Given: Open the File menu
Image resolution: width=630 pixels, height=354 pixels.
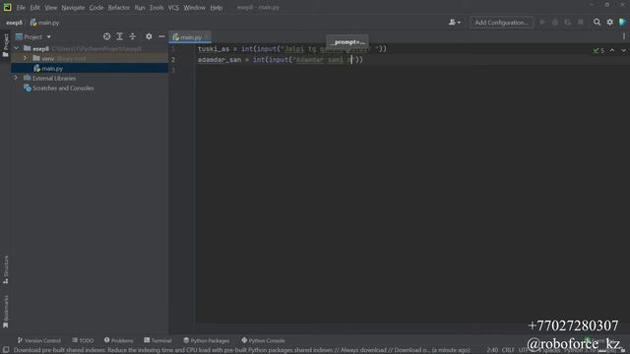Looking at the screenshot, I should [21, 8].
